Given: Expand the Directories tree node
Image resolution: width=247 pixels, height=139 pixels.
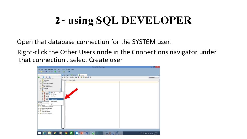Looking at the screenshot, I should [41, 80].
